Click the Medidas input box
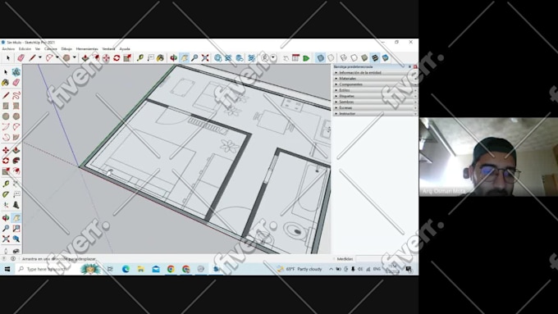The image size is (558, 314). tap(386, 259)
